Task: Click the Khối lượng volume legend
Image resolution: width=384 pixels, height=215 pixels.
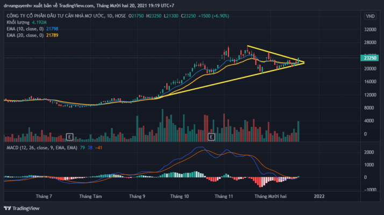Action: (x=18, y=22)
